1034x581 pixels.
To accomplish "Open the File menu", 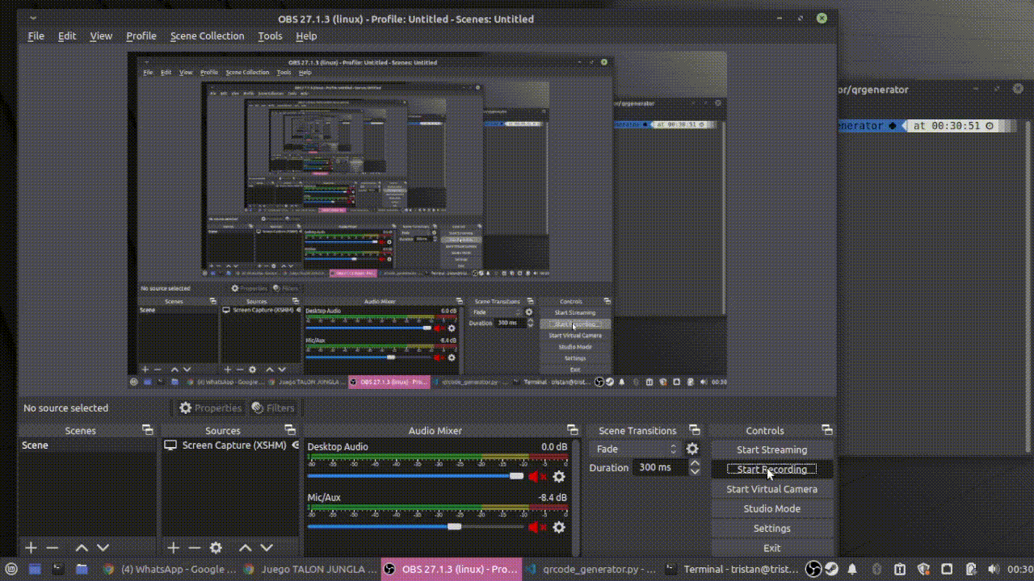I will [36, 36].
